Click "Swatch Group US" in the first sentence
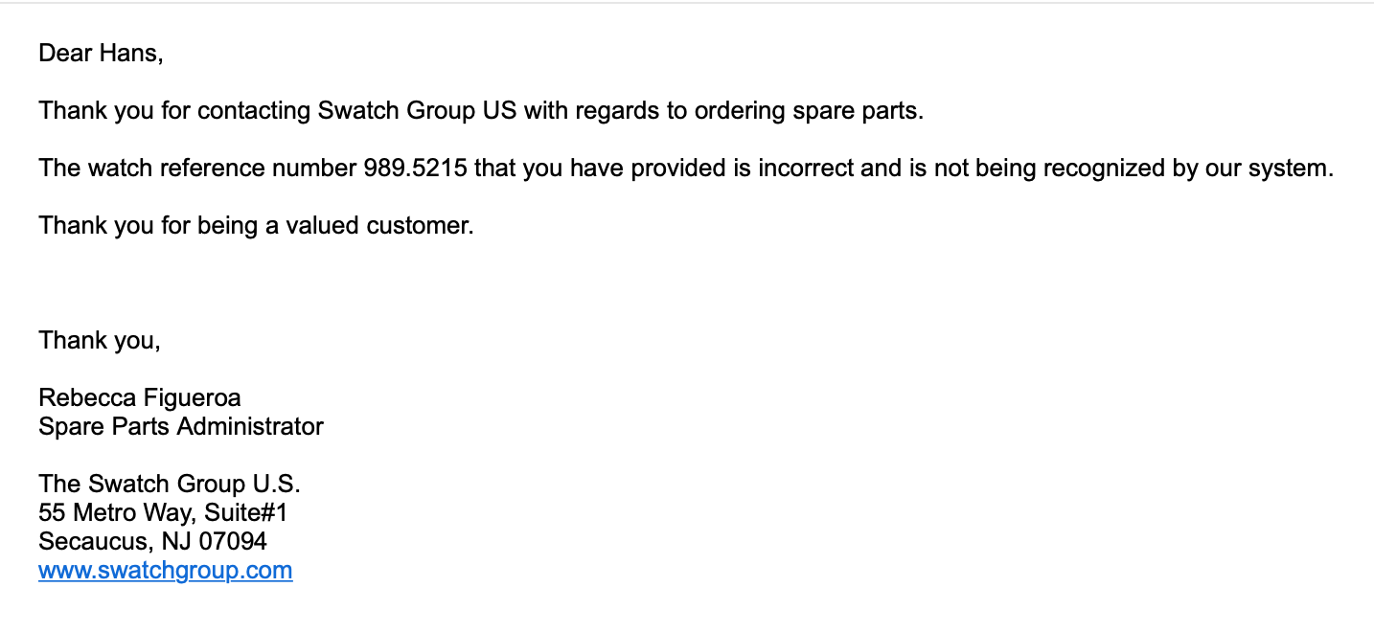 [x=417, y=111]
